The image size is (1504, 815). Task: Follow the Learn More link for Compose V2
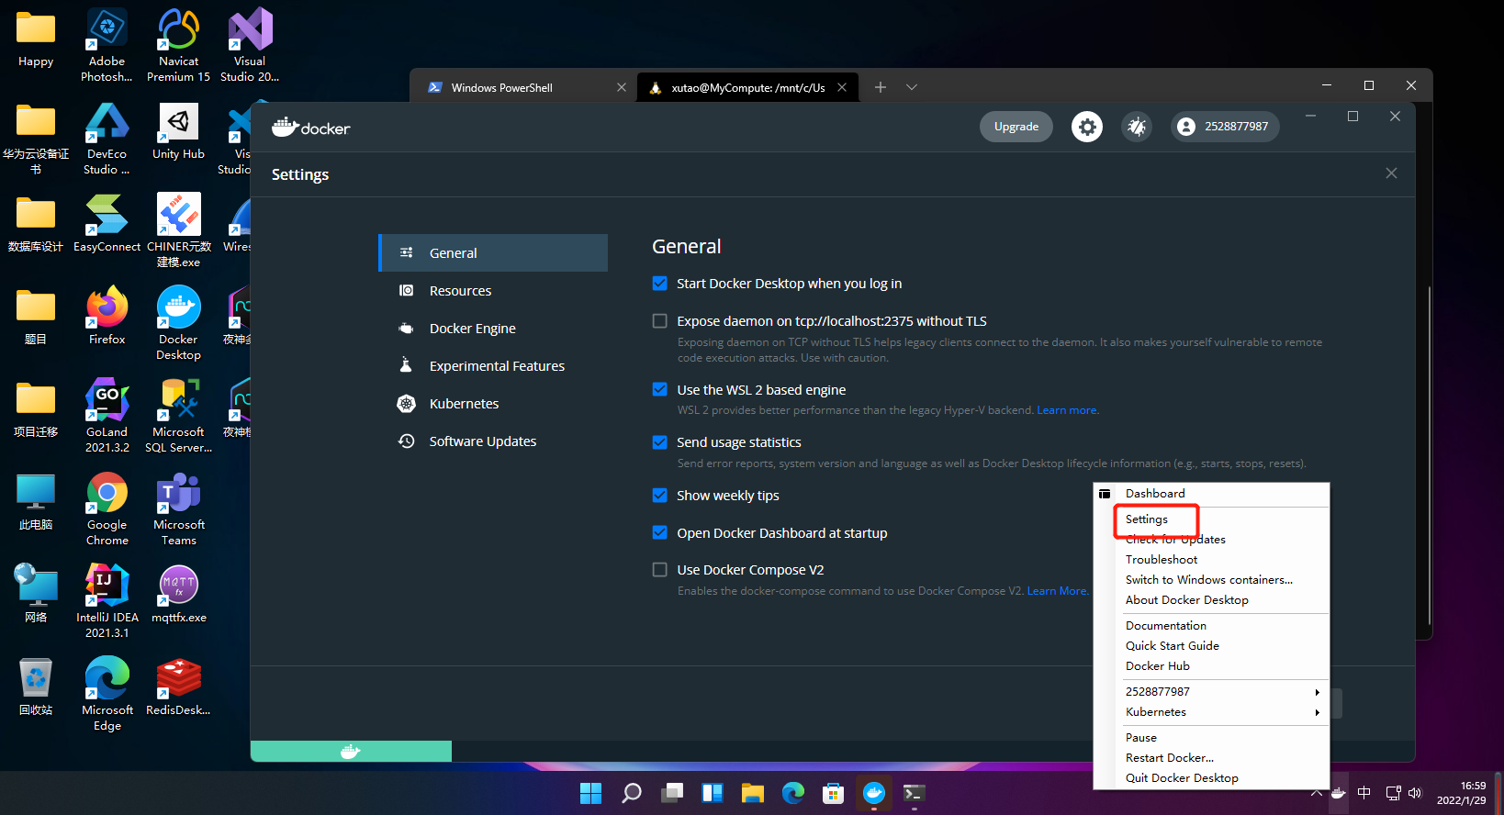point(1057,591)
